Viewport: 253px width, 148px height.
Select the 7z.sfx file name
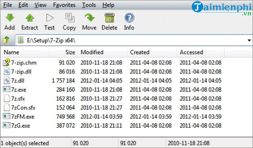(18, 99)
